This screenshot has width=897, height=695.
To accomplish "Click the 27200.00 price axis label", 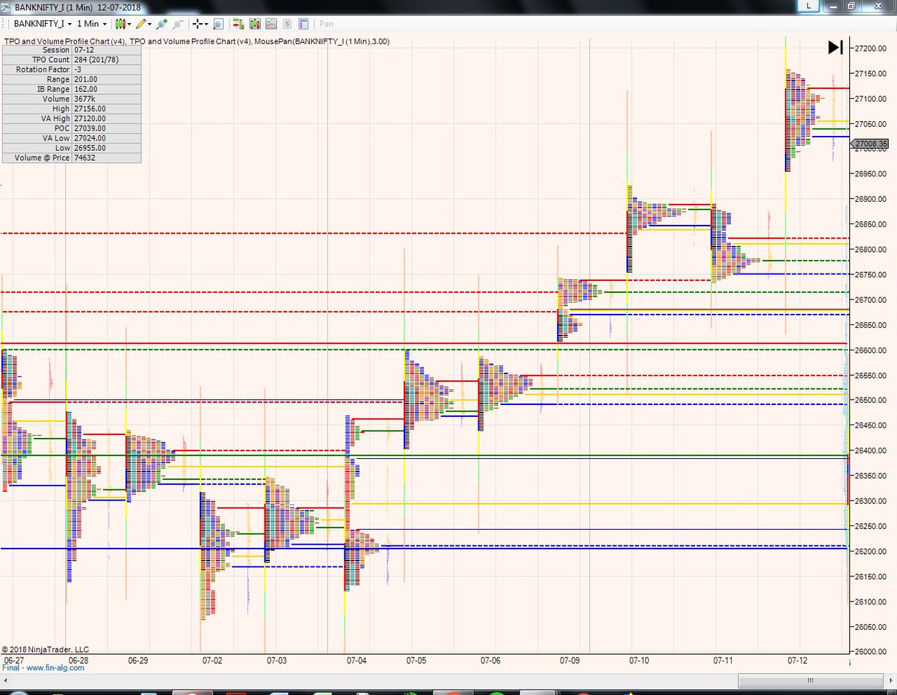I will pos(872,48).
